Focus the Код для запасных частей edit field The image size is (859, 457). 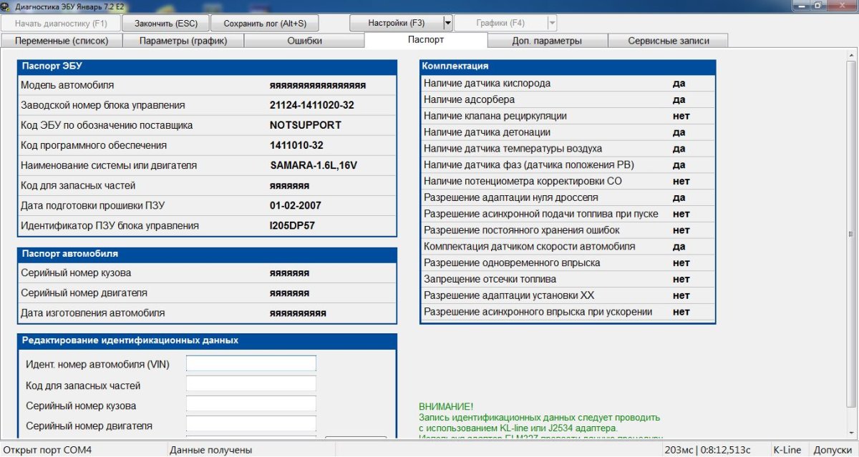click(251, 384)
